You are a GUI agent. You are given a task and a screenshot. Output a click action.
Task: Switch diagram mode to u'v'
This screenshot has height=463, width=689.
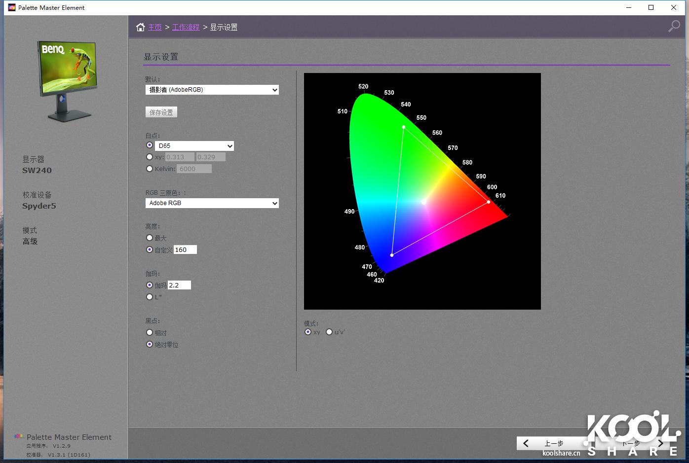coord(329,332)
